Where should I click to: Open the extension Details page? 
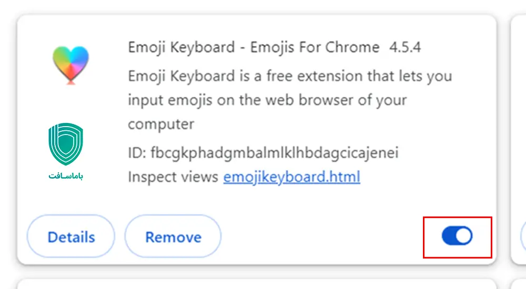point(71,237)
